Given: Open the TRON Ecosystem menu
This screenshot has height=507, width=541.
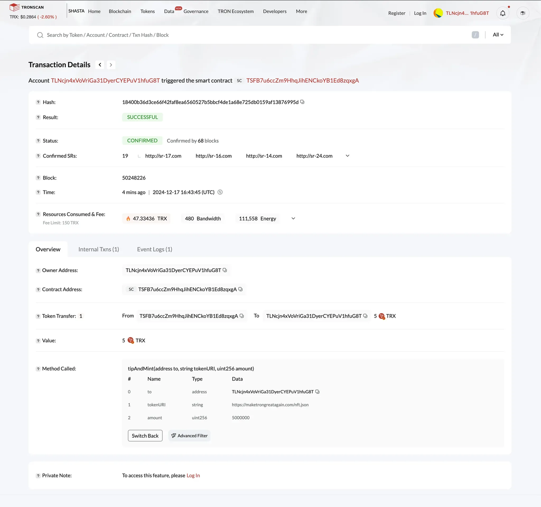Looking at the screenshot, I should coord(236,11).
